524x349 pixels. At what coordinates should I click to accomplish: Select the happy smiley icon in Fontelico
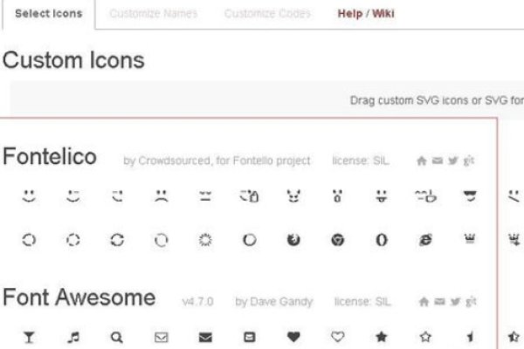pyautogui.click(x=28, y=198)
